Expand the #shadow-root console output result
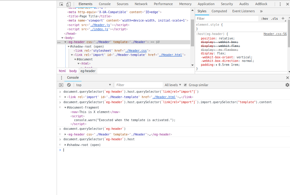Image resolution: width=290 pixels, height=195 pixels. click(x=65, y=145)
